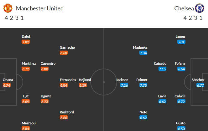This screenshot has width=208, height=131.
Task: Select Mazraoui's 6.84 rating badge
Action: pyautogui.click(x=26, y=128)
